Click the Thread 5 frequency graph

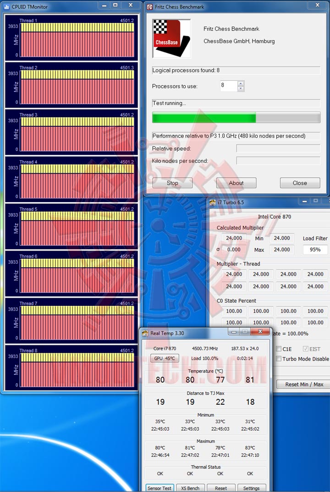click(x=77, y=228)
